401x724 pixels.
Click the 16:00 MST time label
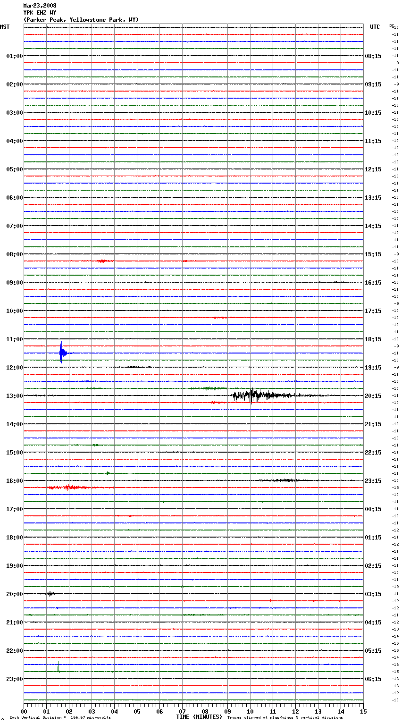pos(15,481)
